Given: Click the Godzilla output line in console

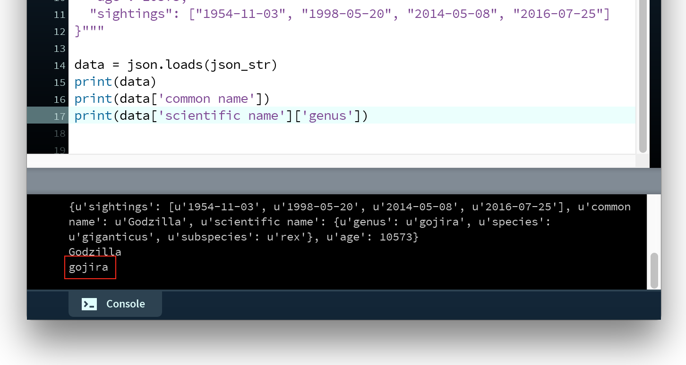Looking at the screenshot, I should pyautogui.click(x=95, y=252).
